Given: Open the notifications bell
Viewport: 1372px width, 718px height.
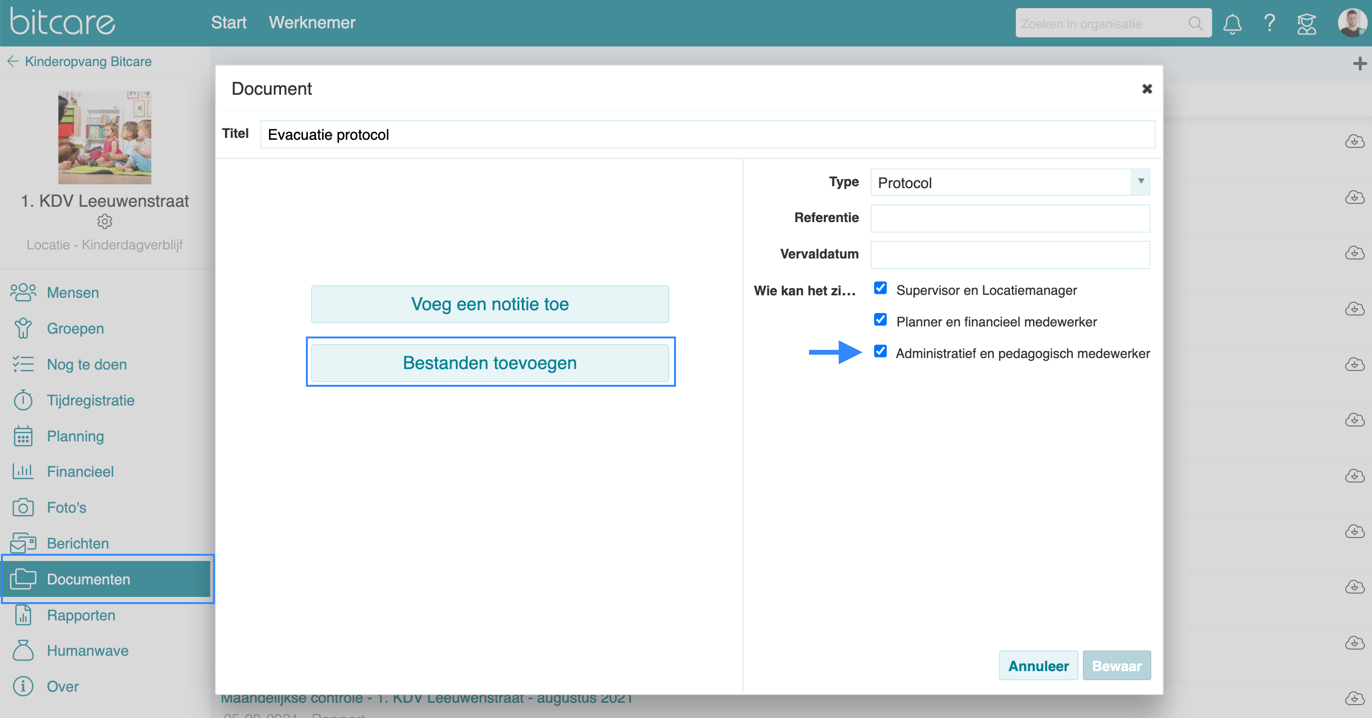Looking at the screenshot, I should click(1232, 23).
